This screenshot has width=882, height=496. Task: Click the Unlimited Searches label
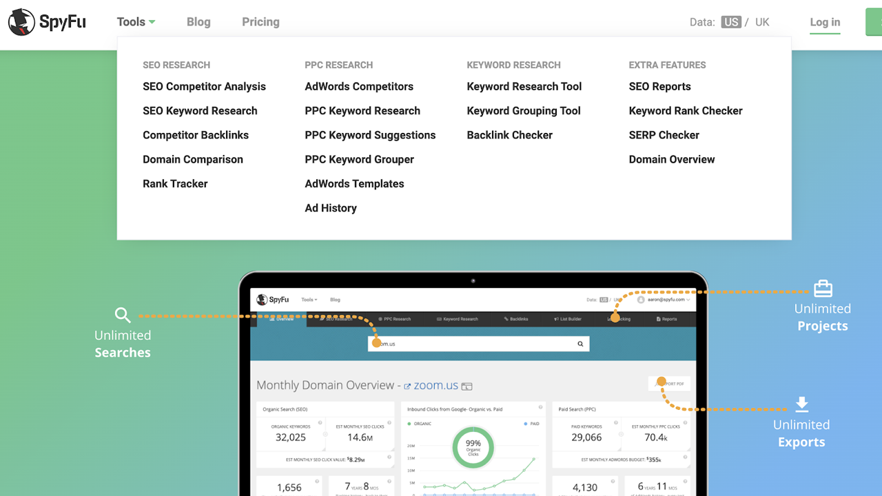pos(123,344)
